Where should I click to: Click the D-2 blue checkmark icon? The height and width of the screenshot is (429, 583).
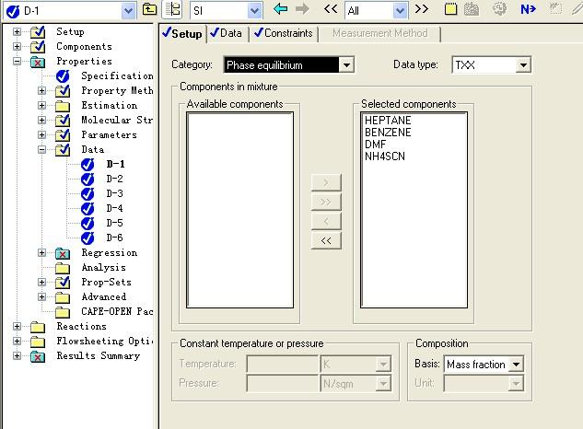tap(87, 180)
